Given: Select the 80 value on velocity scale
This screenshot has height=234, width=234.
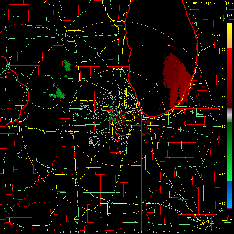Looking at the screenshot, I should click(x=223, y=40).
